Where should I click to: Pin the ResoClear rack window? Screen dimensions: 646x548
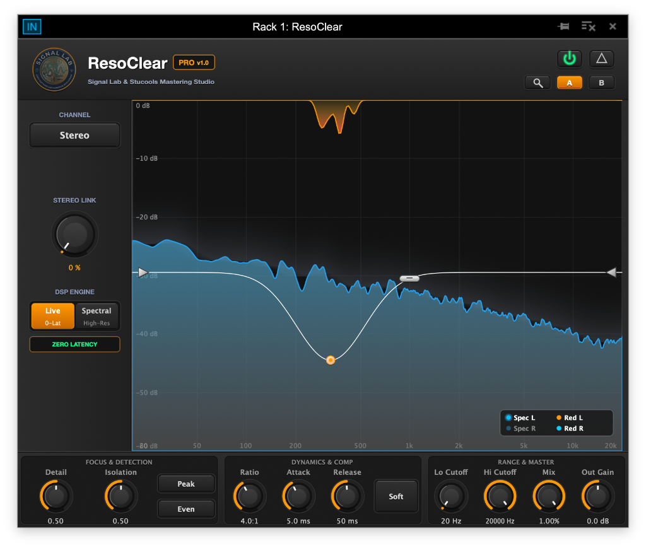[x=563, y=26]
